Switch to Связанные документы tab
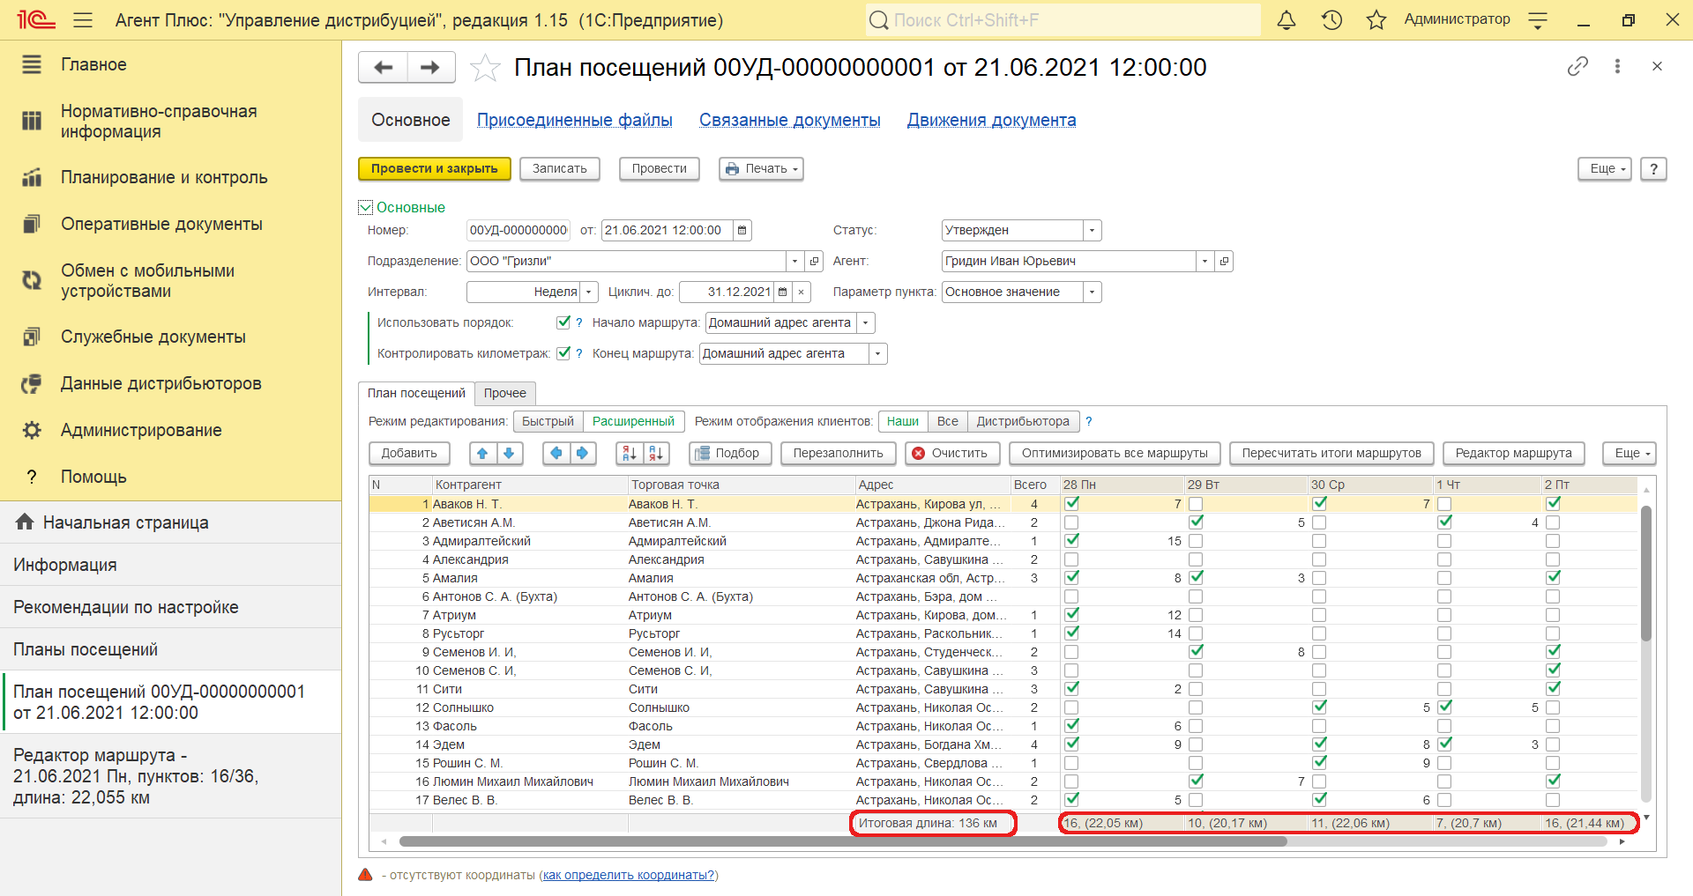This screenshot has height=896, width=1693. click(790, 120)
